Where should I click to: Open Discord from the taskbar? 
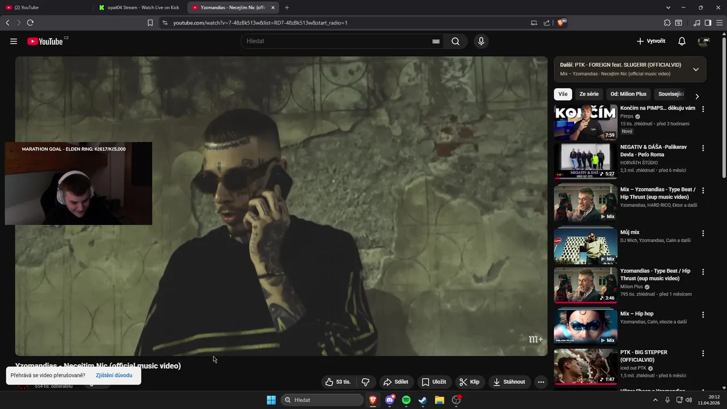pyautogui.click(x=390, y=400)
